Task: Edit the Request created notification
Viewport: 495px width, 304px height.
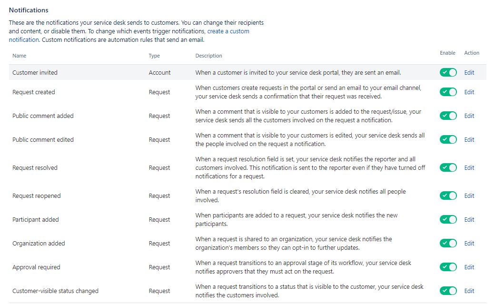Action: (469, 92)
